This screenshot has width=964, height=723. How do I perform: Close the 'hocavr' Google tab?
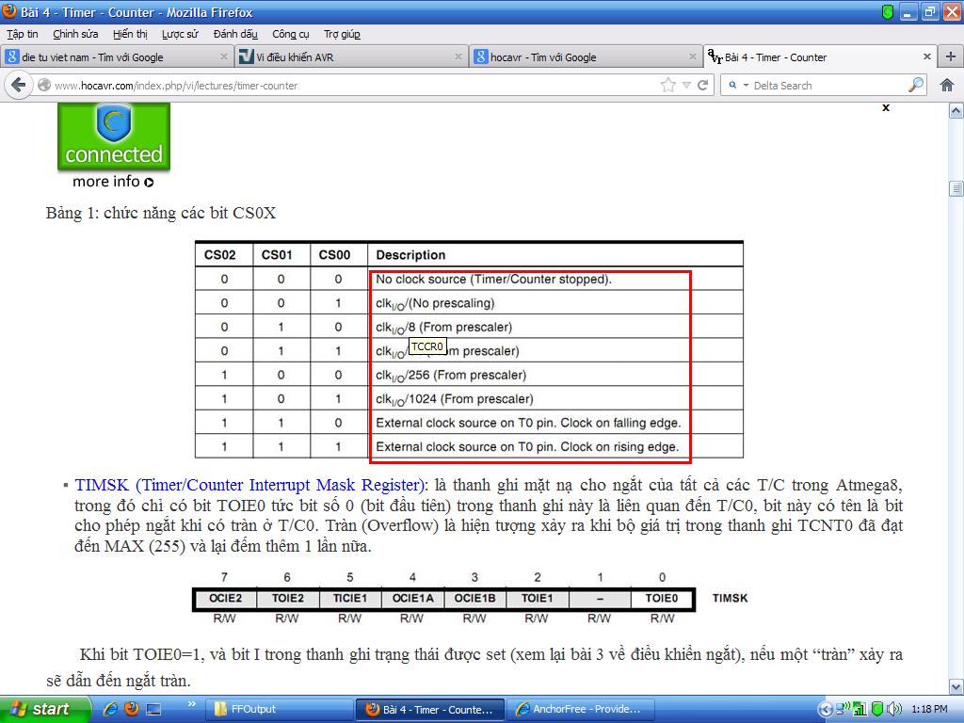(692, 56)
